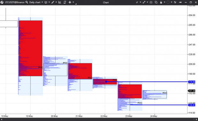Toggle the crosshair cursor mode icon
The width and height of the screenshot is (198, 121).
point(137,2)
